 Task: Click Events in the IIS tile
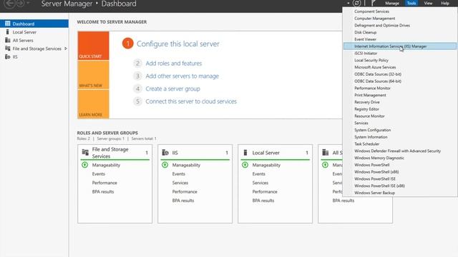tap(178, 174)
